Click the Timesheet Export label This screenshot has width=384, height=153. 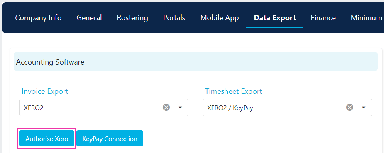coord(233,91)
